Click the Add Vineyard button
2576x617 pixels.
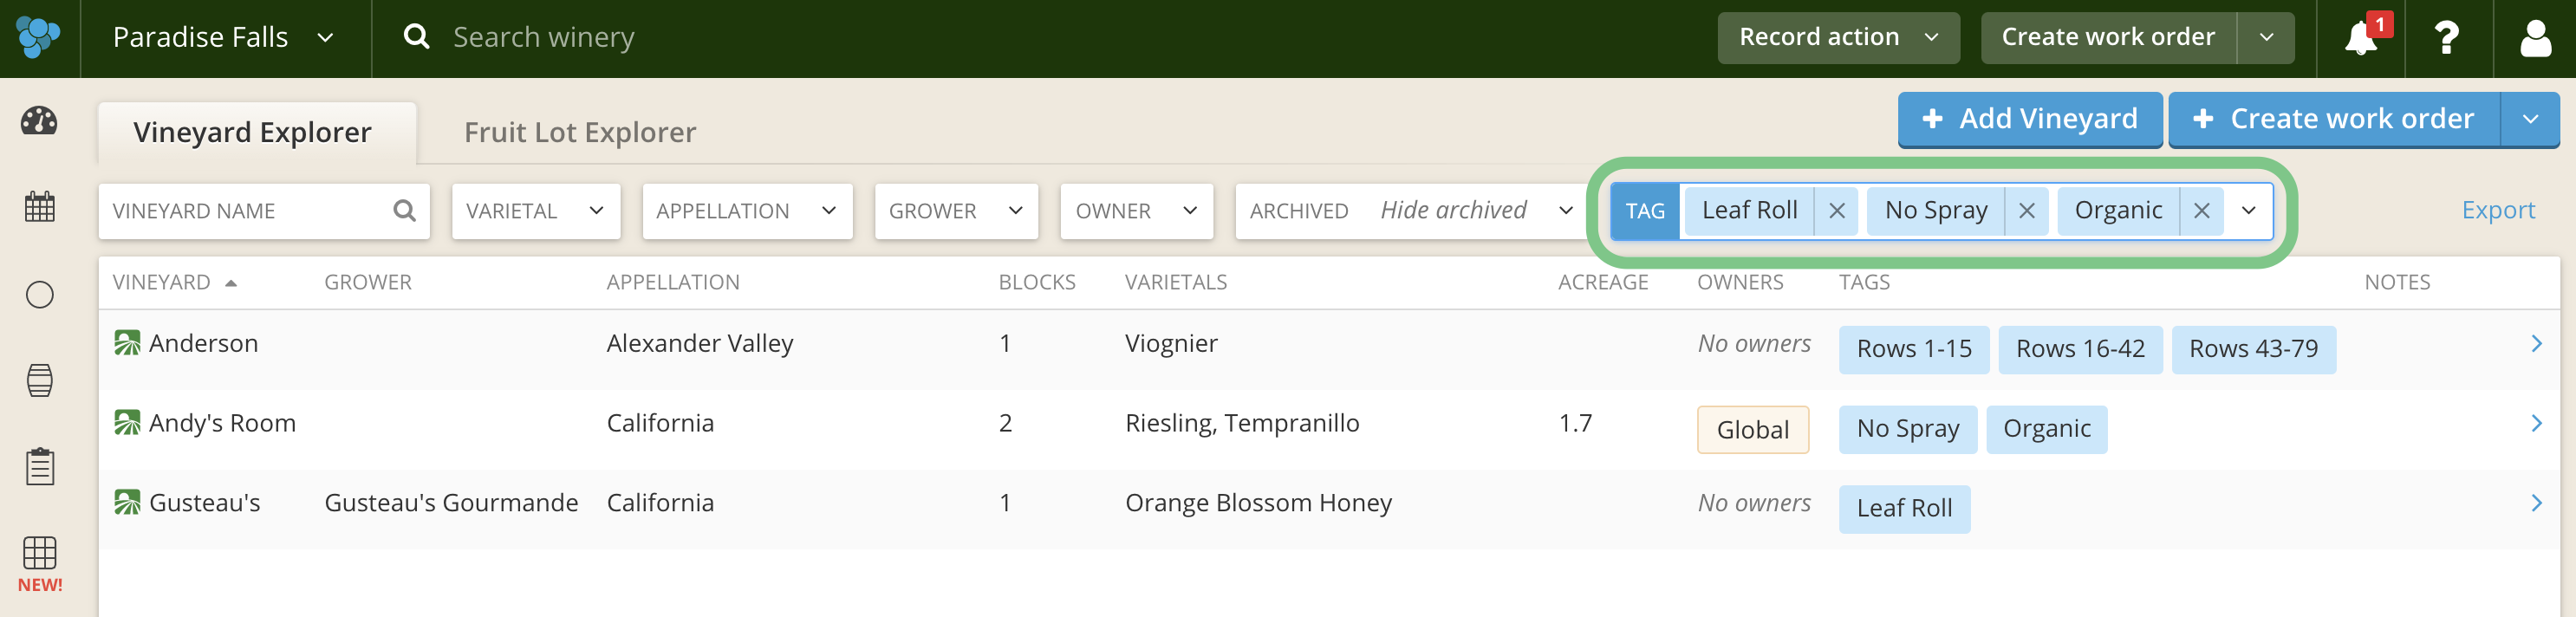2029,119
